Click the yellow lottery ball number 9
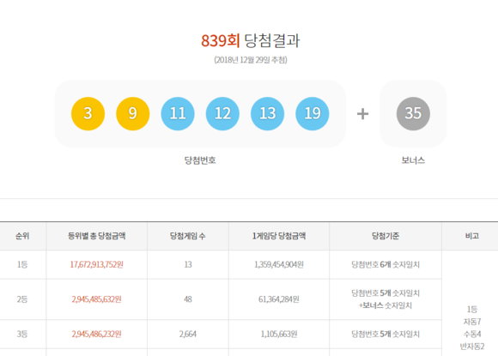The image size is (498, 356). (133, 113)
